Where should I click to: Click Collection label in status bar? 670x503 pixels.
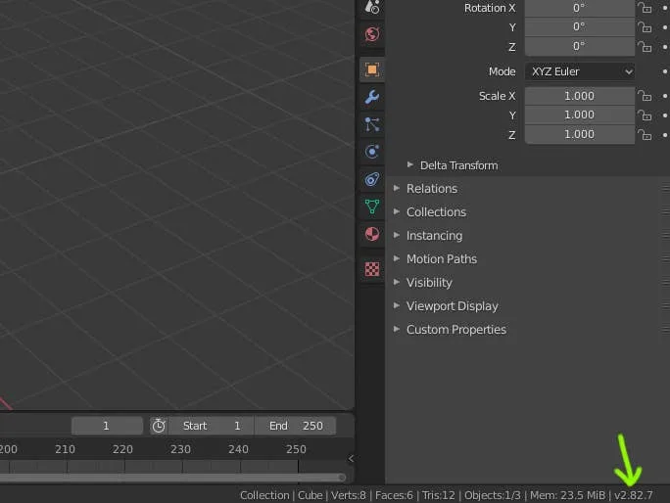point(264,495)
